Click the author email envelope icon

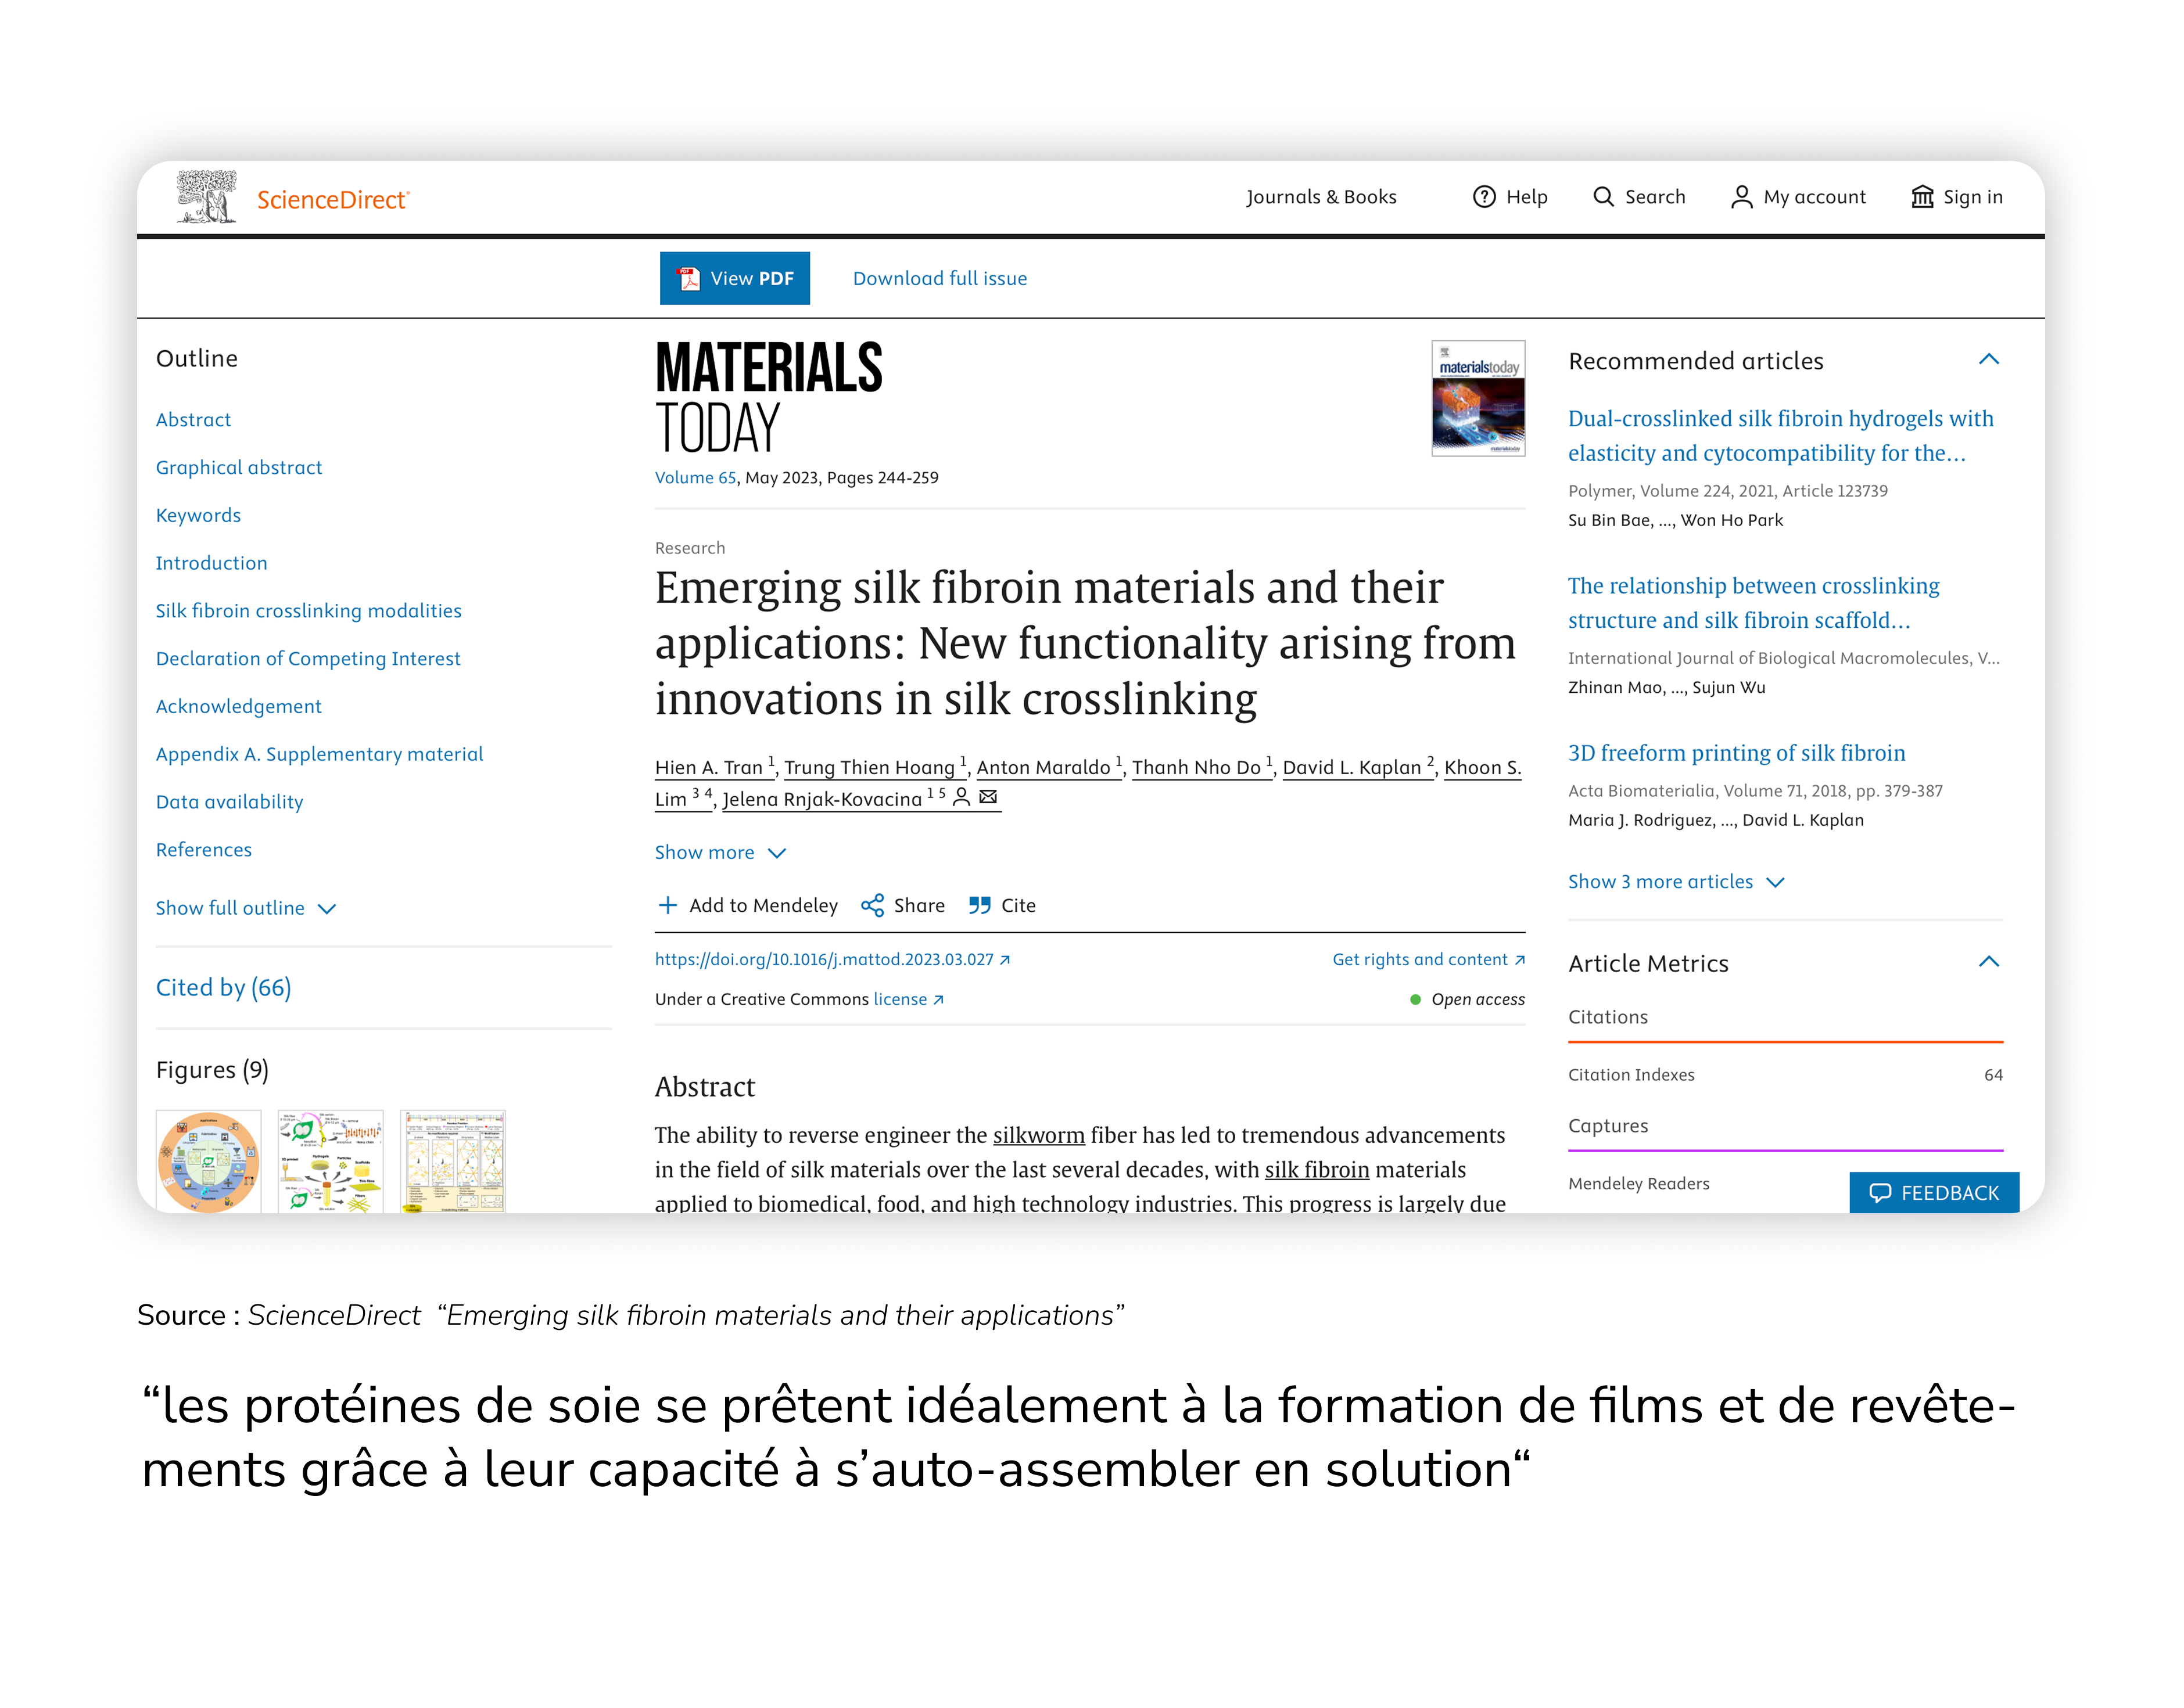click(988, 797)
